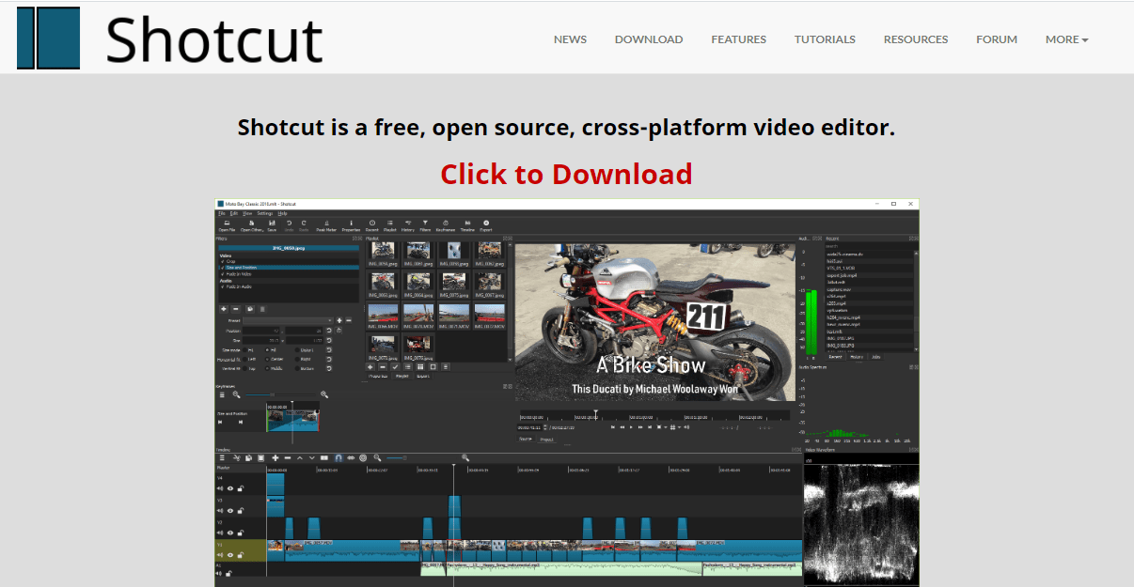Image resolution: width=1134 pixels, height=587 pixels.
Task: Click the Save icon in the Shotcut toolbar
Action: tap(272, 225)
